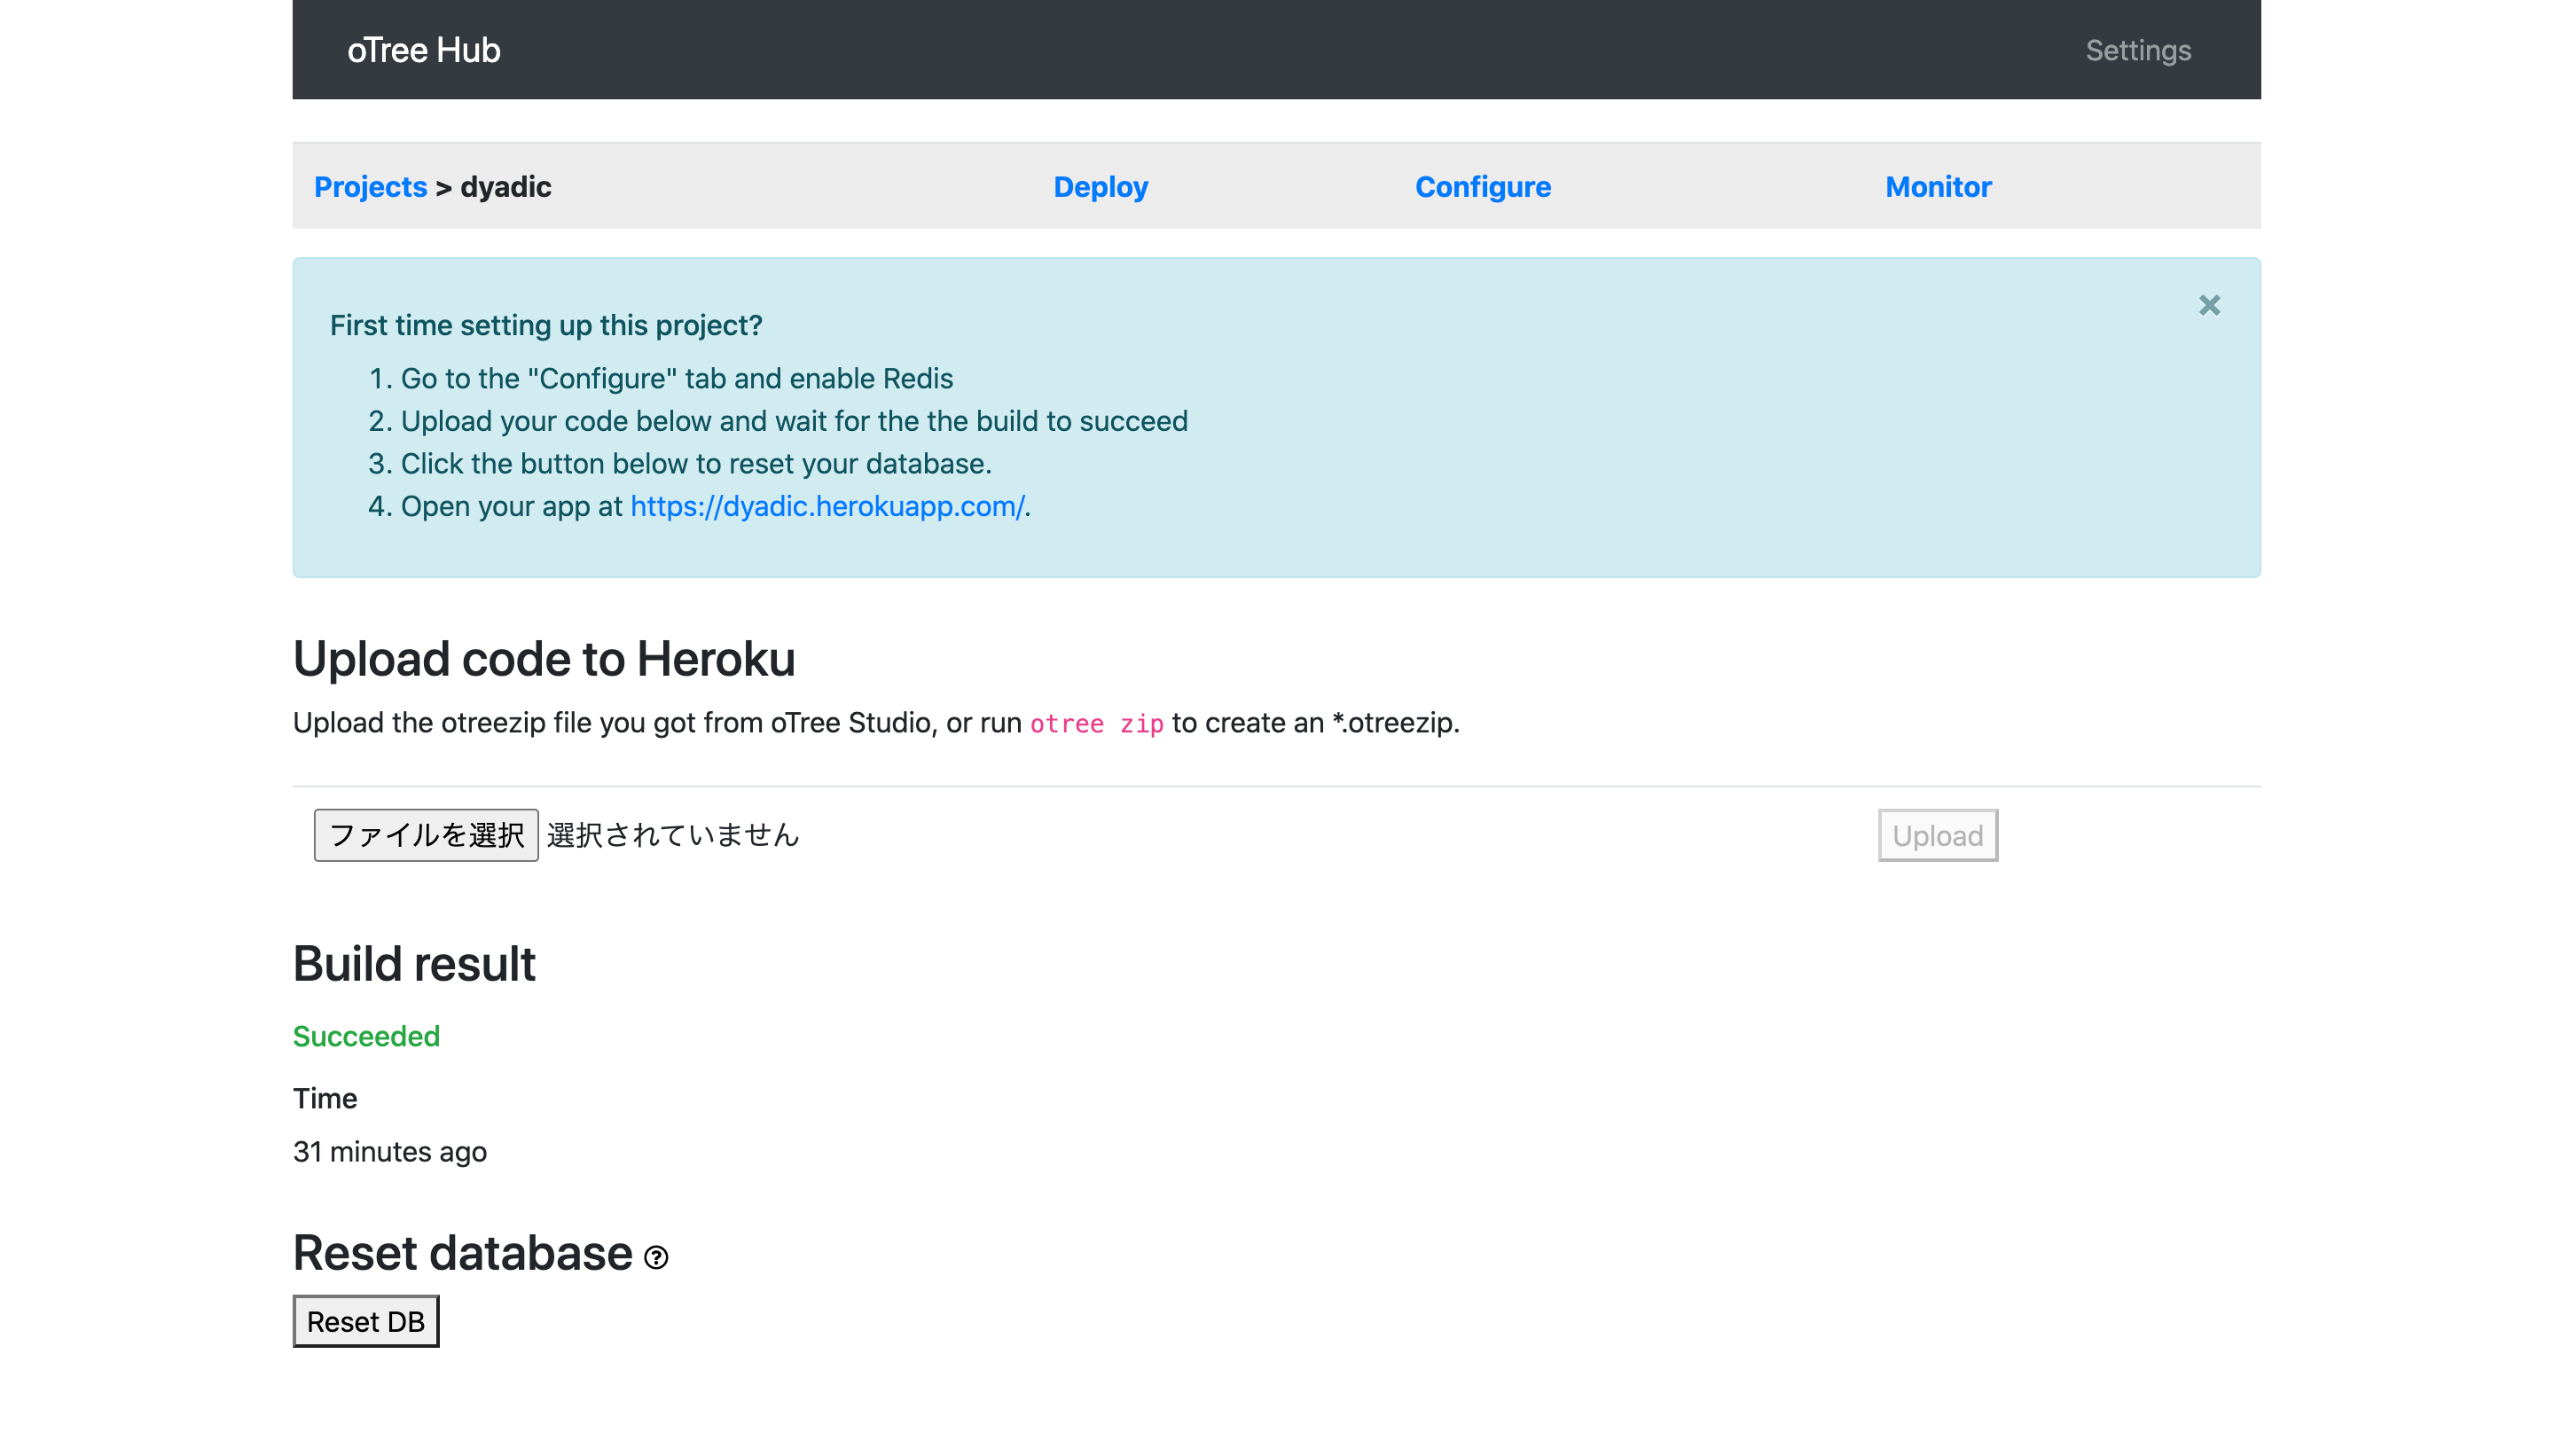2554x1456 pixels.
Task: Click the green Succeeded build status
Action: (x=366, y=1036)
